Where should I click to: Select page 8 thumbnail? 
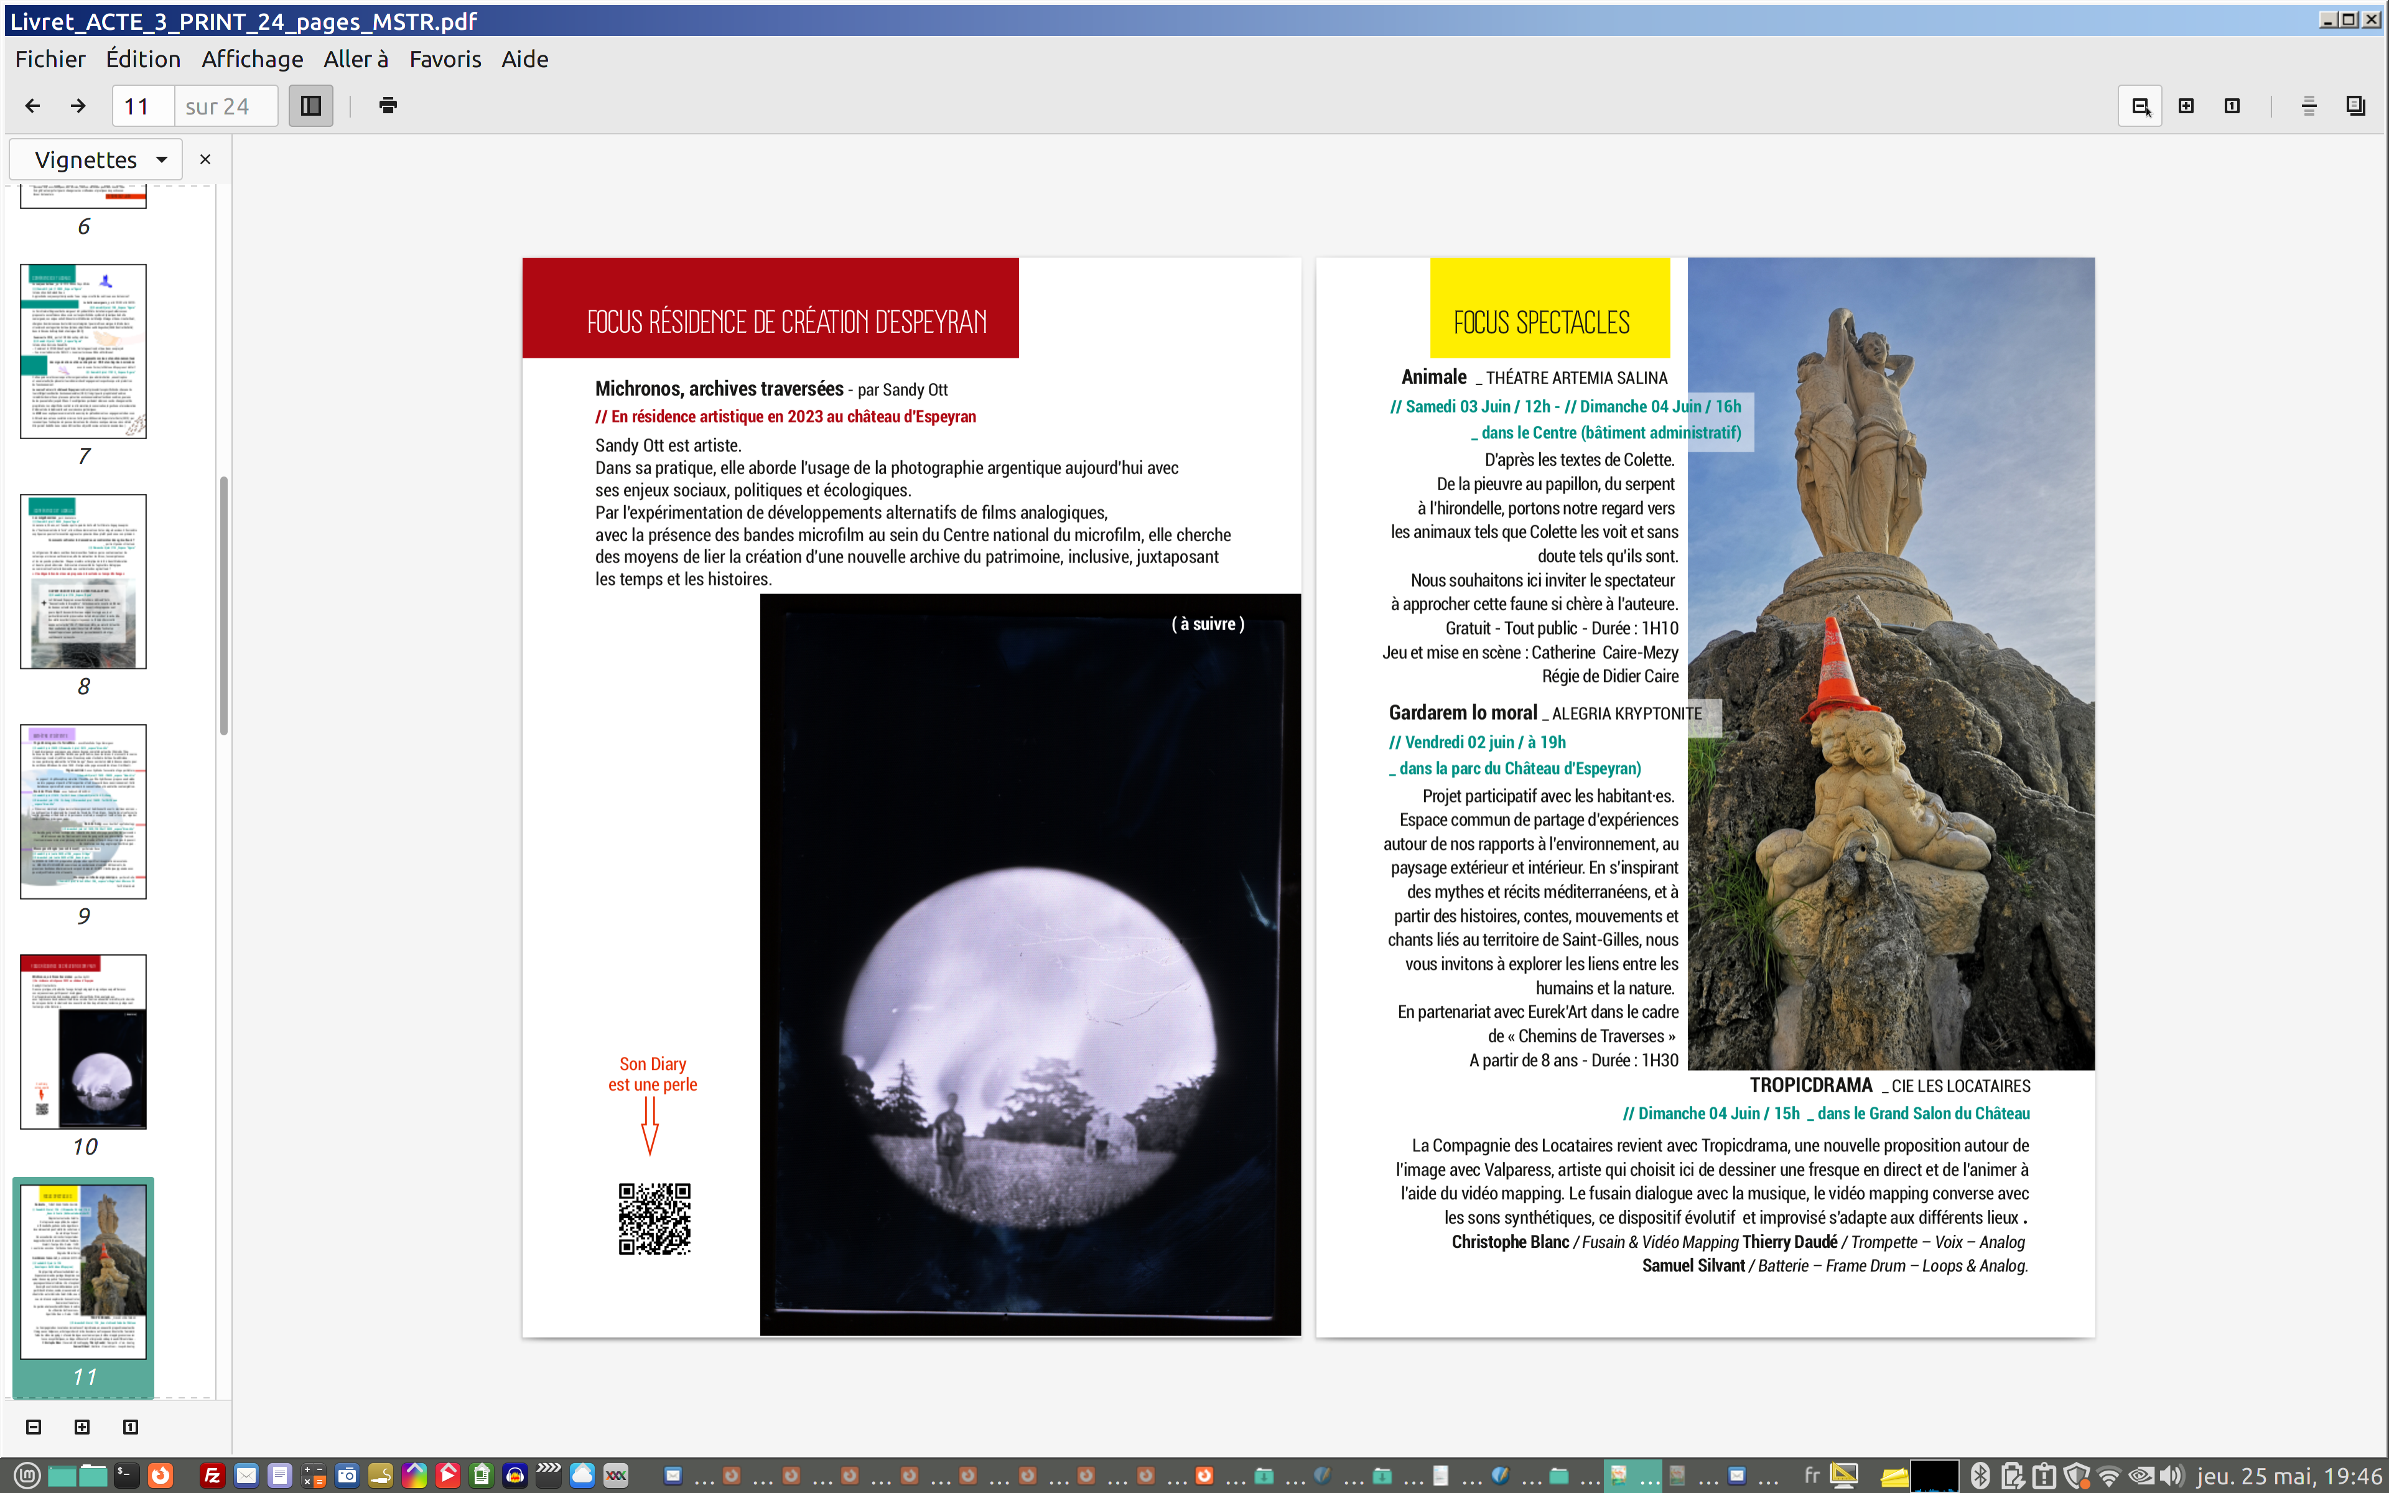[84, 582]
